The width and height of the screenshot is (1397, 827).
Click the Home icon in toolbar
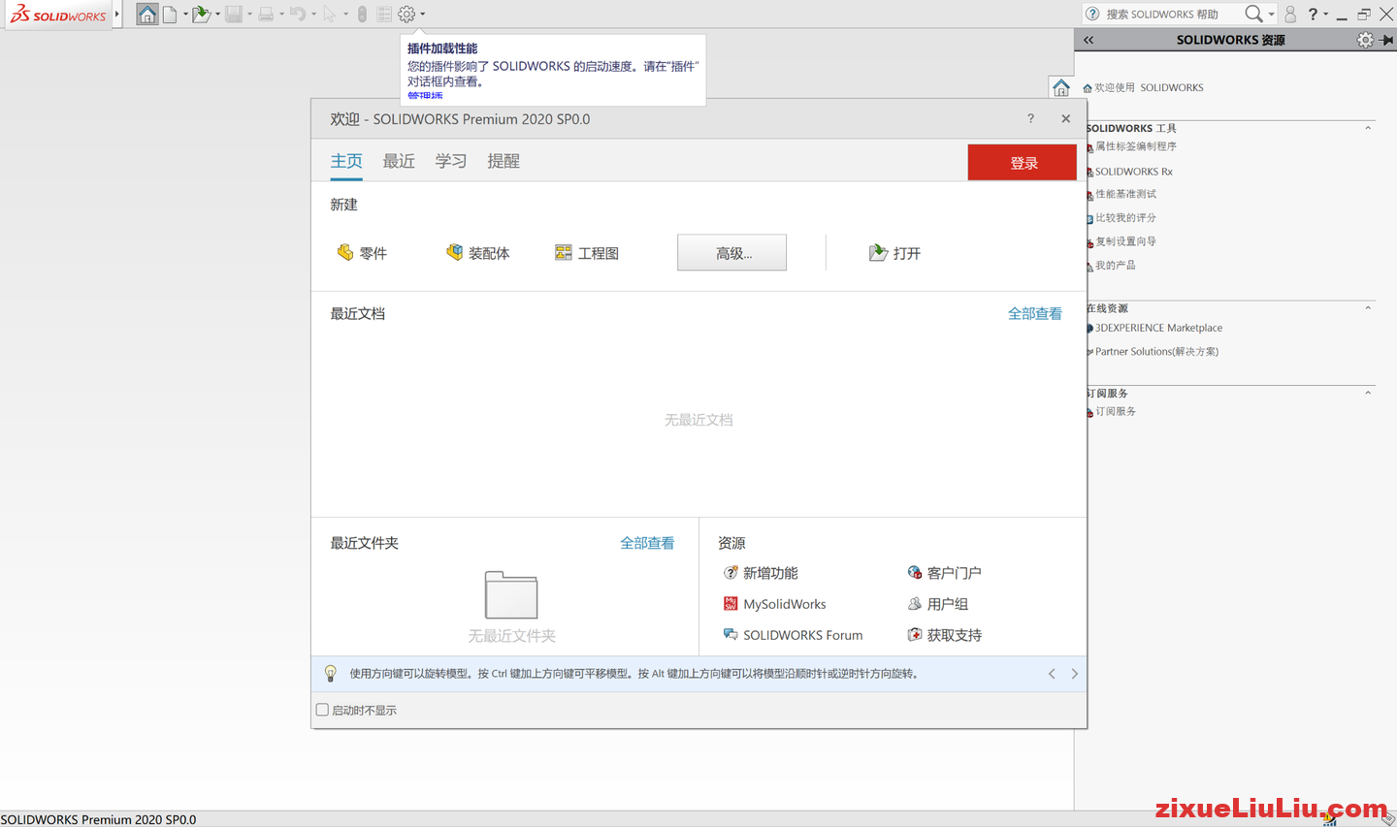pos(146,14)
